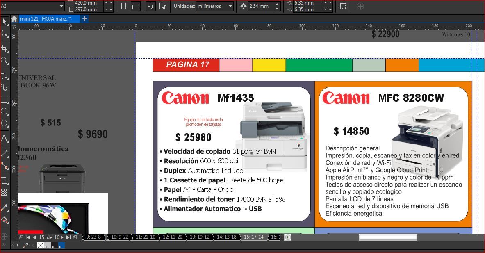Select the blue swatch in document palette
This screenshot has height=253, width=485.
(61, 246)
